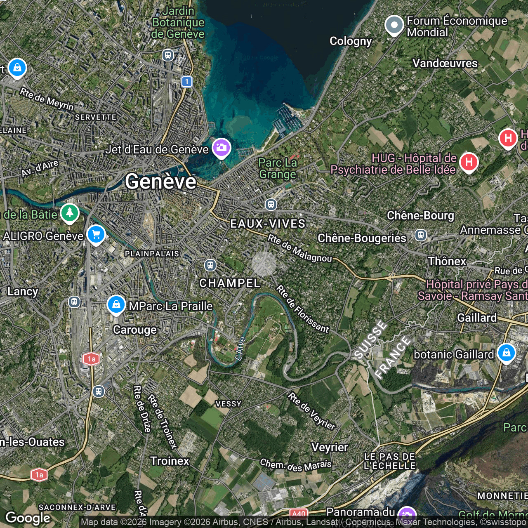This screenshot has width=528, height=528.
Task: Click the ALIGRO Genève shopping cart pin
Action: (x=96, y=235)
